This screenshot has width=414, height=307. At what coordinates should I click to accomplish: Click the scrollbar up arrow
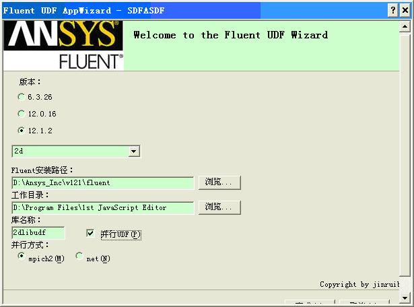[x=405, y=26]
